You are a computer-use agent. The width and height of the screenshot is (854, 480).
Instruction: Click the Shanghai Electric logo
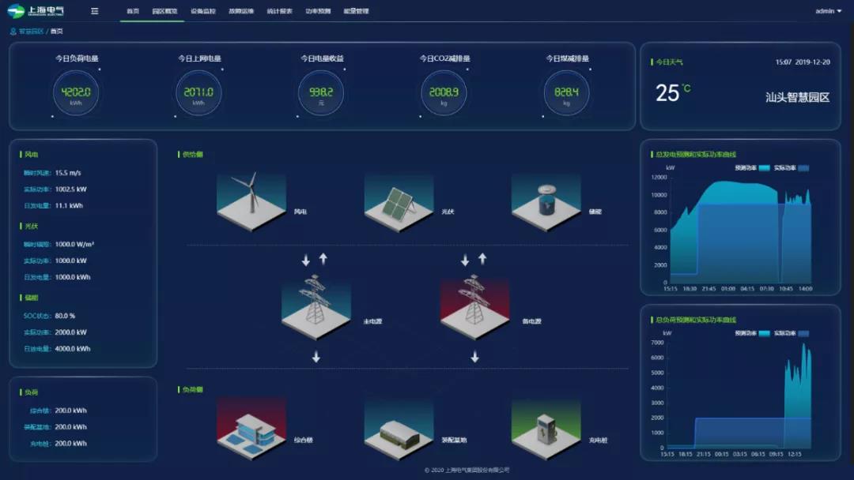[36, 11]
